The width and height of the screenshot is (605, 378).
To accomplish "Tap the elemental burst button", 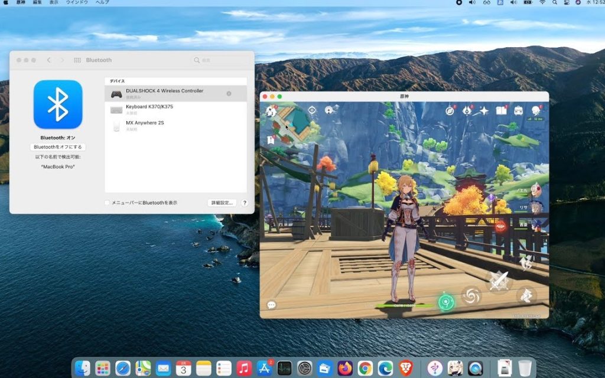I will tap(471, 295).
